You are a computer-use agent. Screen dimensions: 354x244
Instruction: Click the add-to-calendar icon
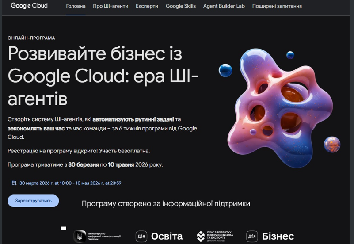pyautogui.click(x=14, y=183)
